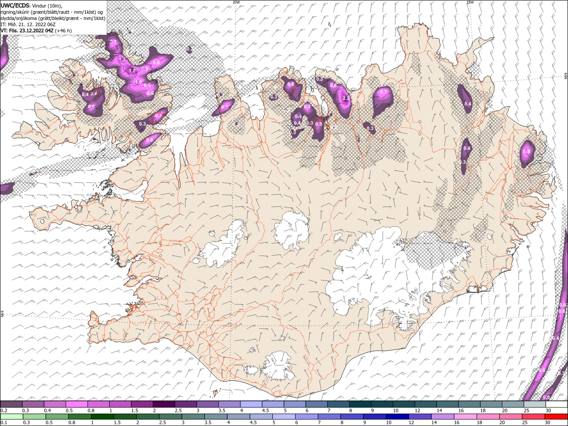
Task: Click the 2.2 snowfall value label
Action: pyautogui.click(x=347, y=98)
